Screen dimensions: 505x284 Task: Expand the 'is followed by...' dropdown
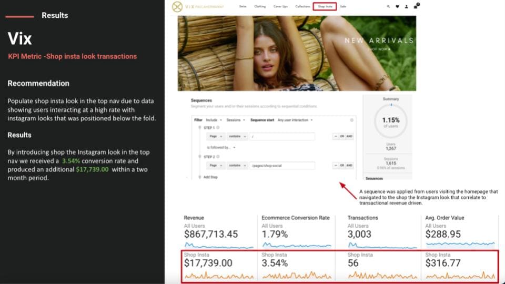point(221,147)
